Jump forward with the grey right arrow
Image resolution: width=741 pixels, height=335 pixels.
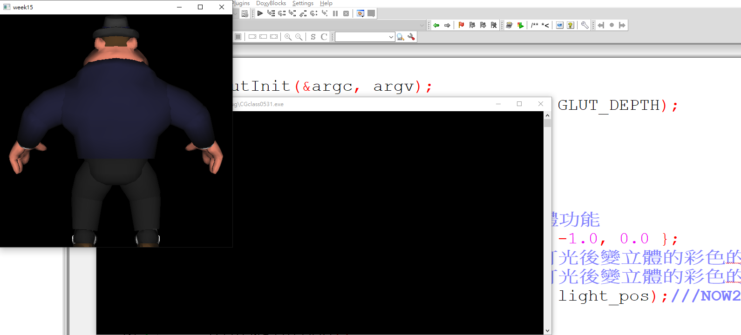click(x=447, y=25)
